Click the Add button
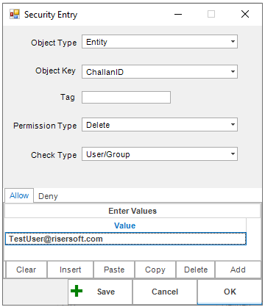This screenshot has width=265, height=307. [x=238, y=270]
